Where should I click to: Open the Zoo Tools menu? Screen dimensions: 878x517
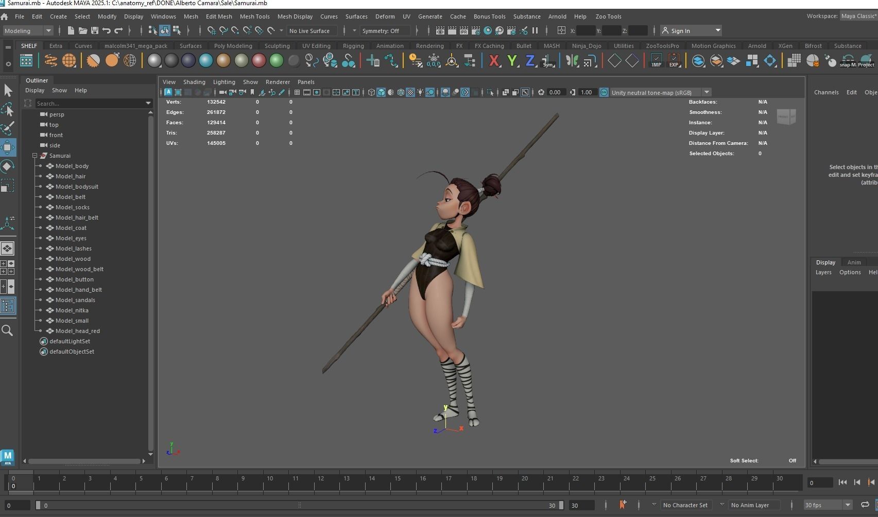click(608, 16)
